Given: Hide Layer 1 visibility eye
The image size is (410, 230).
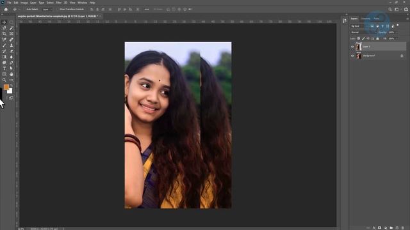Looking at the screenshot, I should pyautogui.click(x=352, y=47).
